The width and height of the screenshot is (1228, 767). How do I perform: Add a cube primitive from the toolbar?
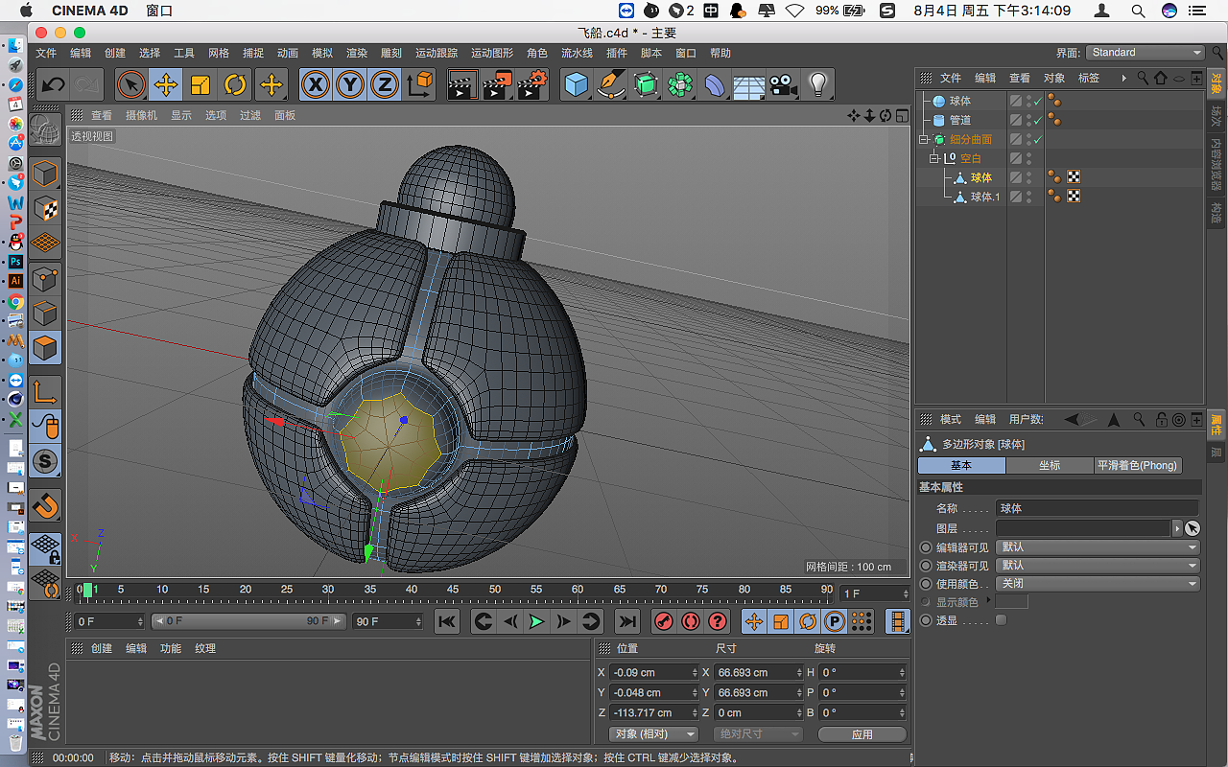[576, 84]
